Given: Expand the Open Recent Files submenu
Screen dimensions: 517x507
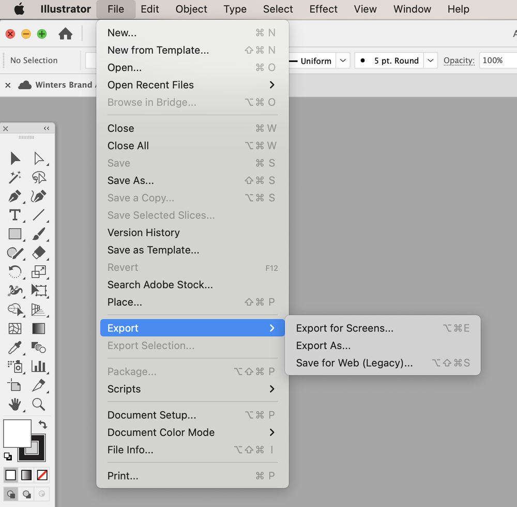Looking at the screenshot, I should 150,85.
